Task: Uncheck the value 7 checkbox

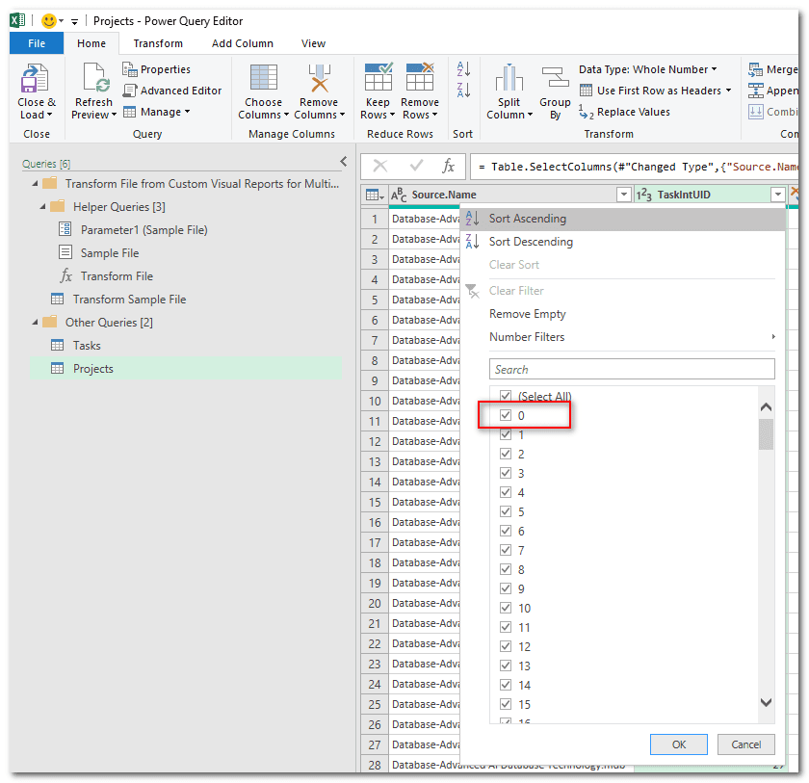Action: pos(506,550)
